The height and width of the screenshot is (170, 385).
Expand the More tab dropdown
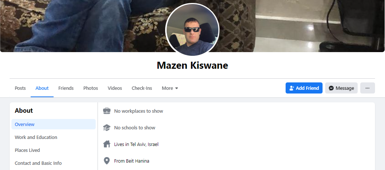point(170,88)
